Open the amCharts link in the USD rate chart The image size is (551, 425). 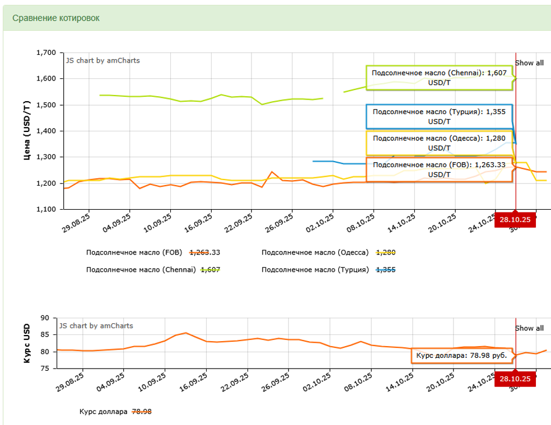[x=96, y=325]
